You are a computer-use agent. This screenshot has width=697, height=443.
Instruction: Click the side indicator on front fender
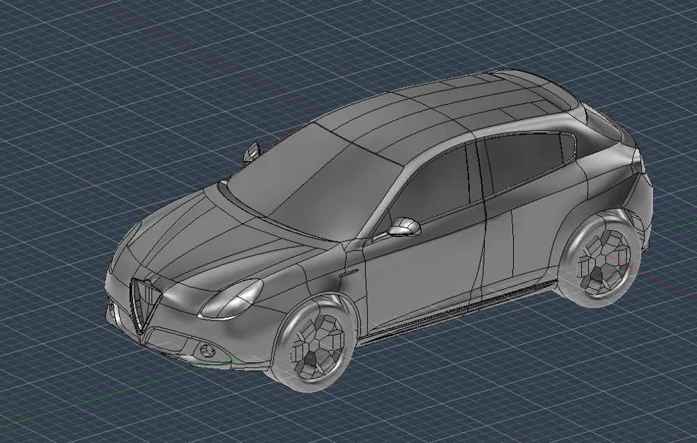pos(349,273)
